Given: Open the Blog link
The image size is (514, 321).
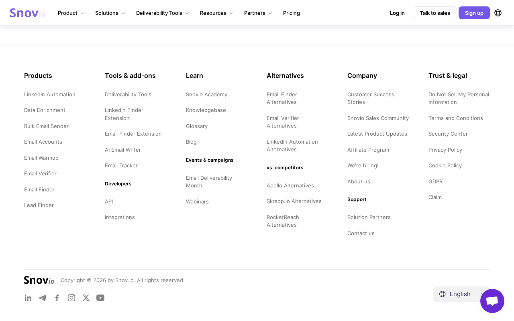Looking at the screenshot, I should click(x=191, y=142).
